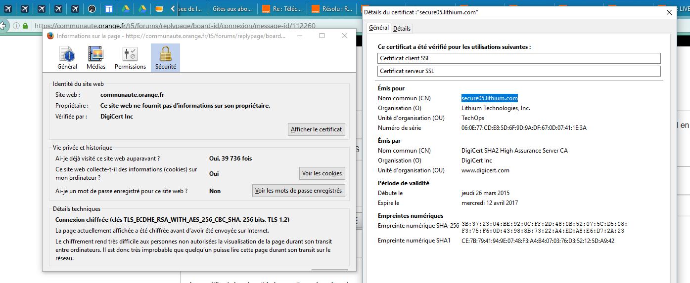Screen dimensions: 690x283
Task: Switch to the Général tab of the certificate
Action: (379, 28)
